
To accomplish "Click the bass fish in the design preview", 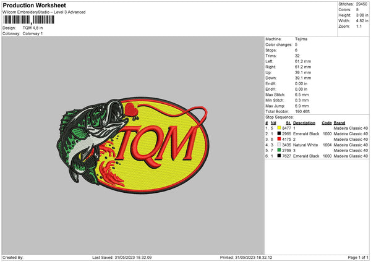I will coord(92,142).
